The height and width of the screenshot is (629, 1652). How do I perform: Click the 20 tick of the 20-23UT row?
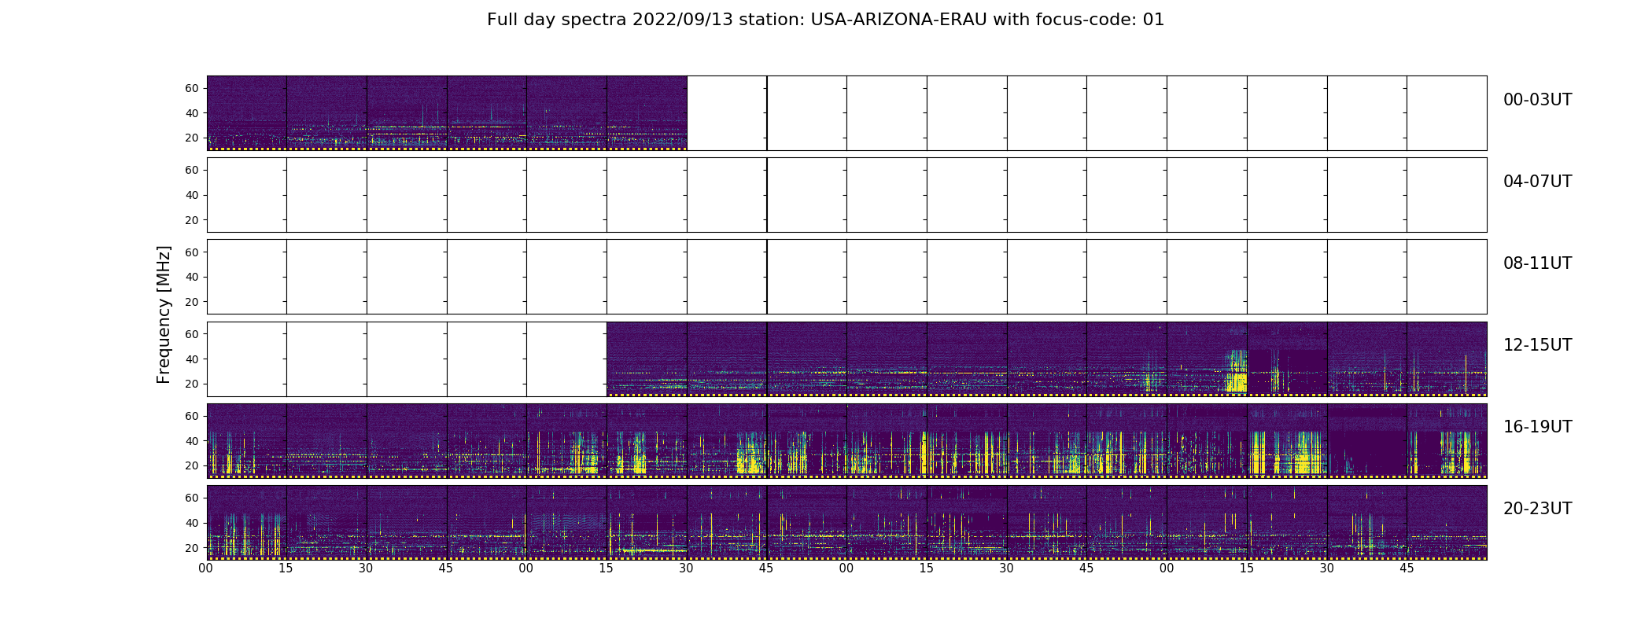tap(191, 547)
